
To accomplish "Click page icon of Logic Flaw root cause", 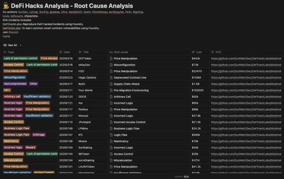I will 111,135.
